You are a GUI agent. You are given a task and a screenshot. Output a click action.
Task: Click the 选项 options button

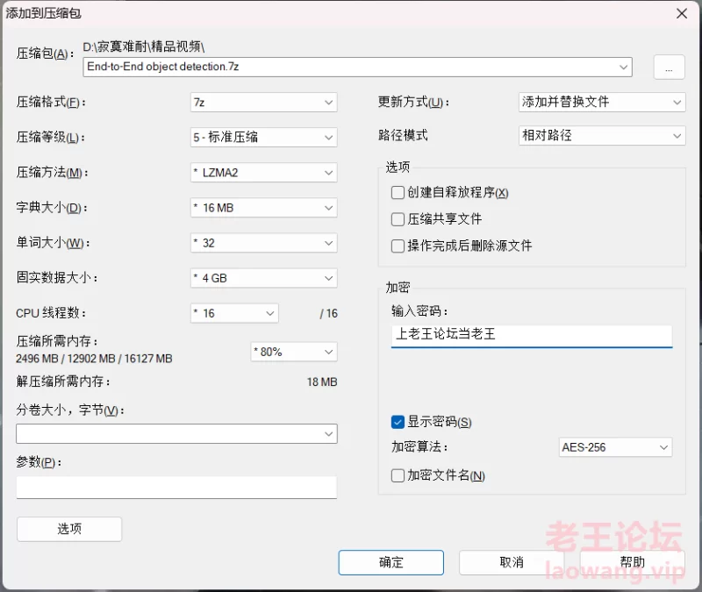click(x=69, y=529)
